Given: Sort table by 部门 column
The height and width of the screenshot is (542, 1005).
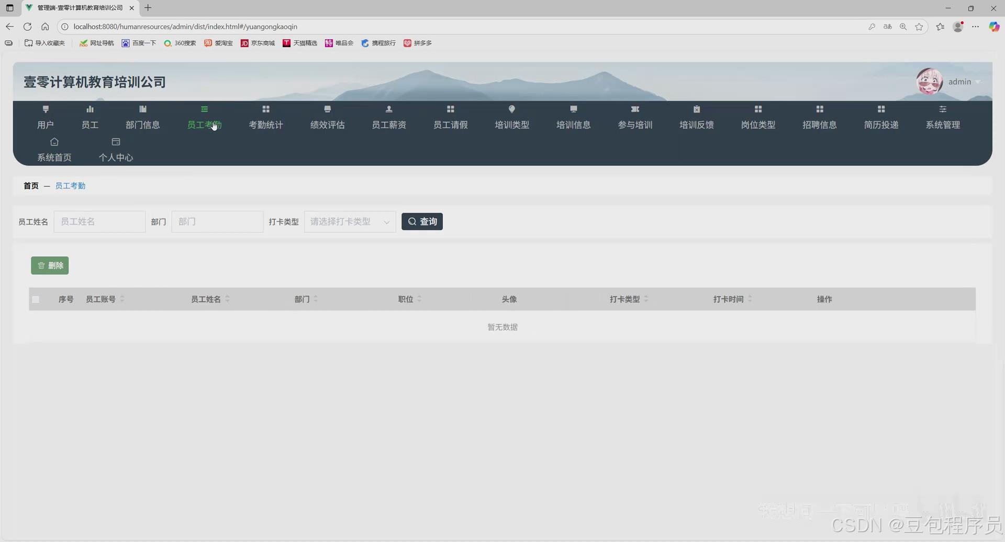Looking at the screenshot, I should pos(316,299).
